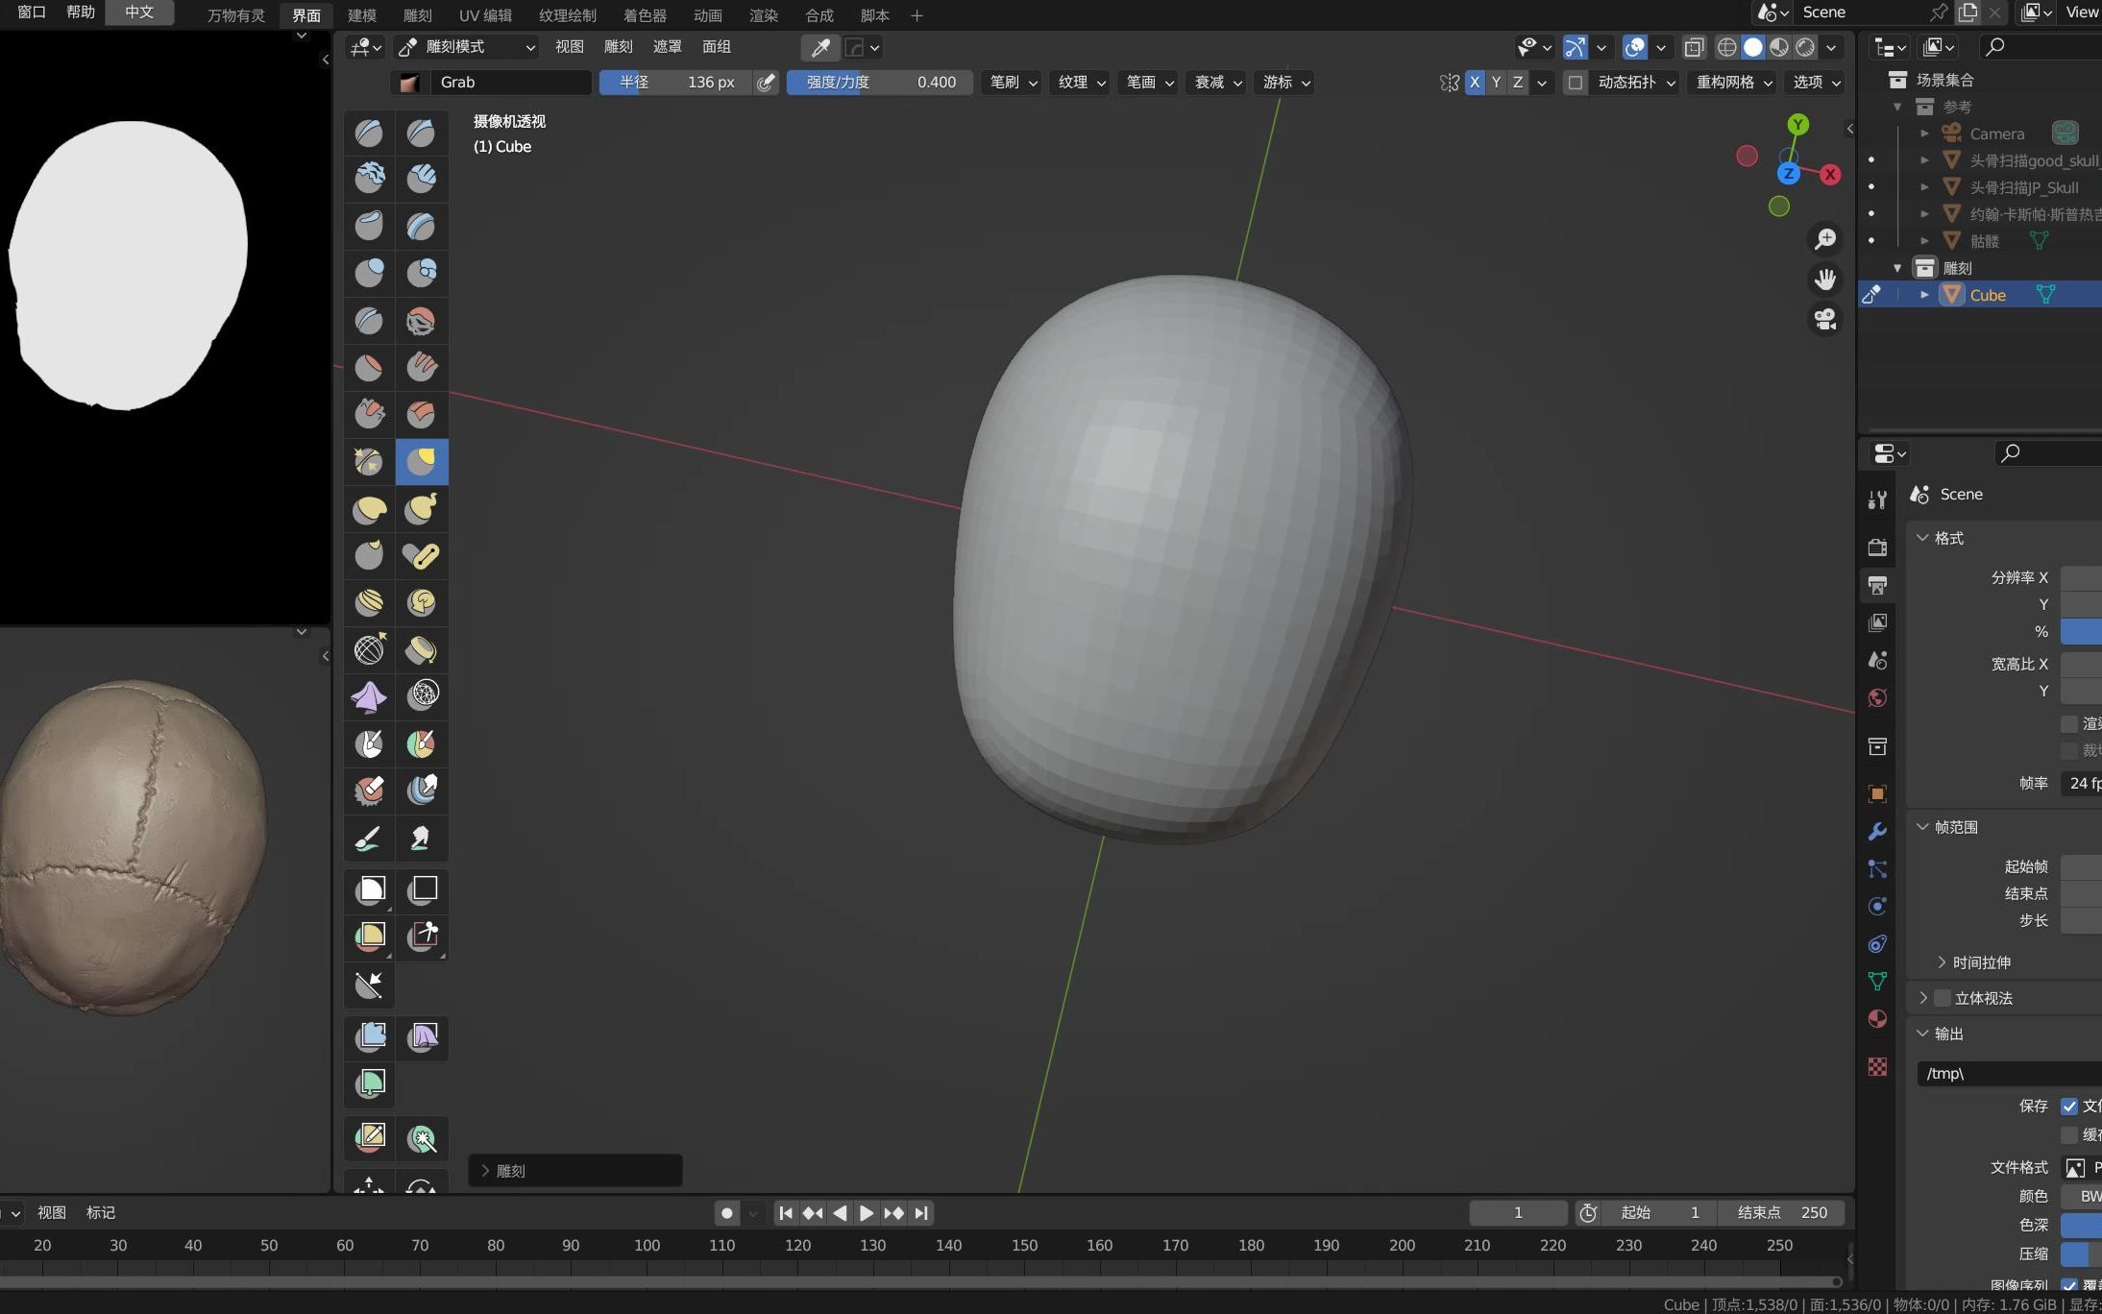Check the 动态拓扑 Dyntopo checkbox
2102x1314 pixels.
1575,83
